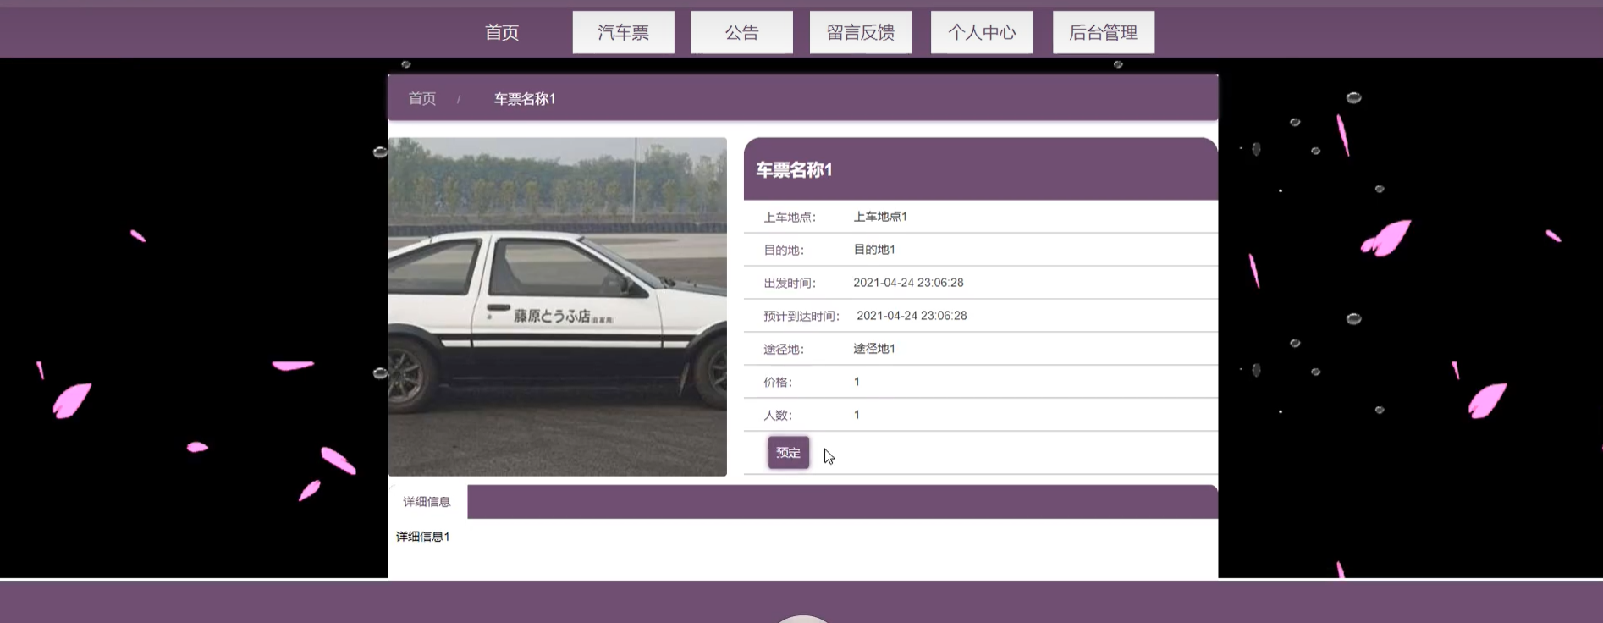Click the 预计到达时间 date value
The height and width of the screenshot is (623, 1603).
(912, 316)
